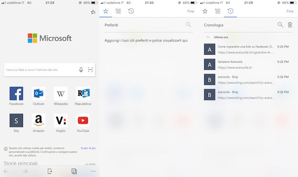298x177 pixels.
Task: Open the tabs switcher icon
Action: (74, 171)
